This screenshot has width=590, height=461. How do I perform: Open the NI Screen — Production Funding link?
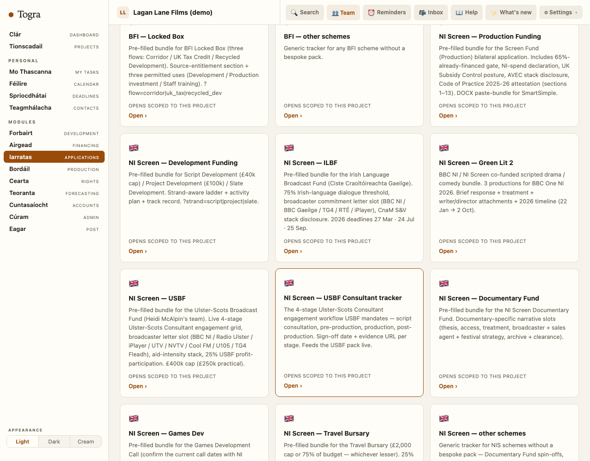pos(448,116)
